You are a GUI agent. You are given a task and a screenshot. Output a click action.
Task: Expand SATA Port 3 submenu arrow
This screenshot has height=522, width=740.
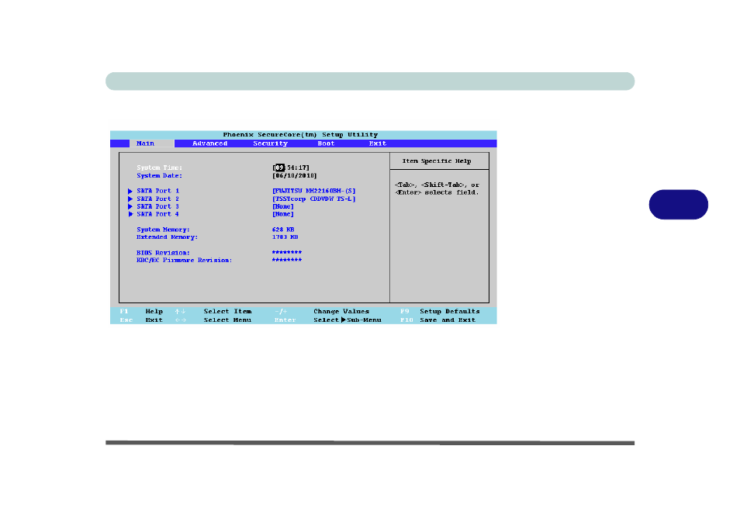(x=130, y=207)
